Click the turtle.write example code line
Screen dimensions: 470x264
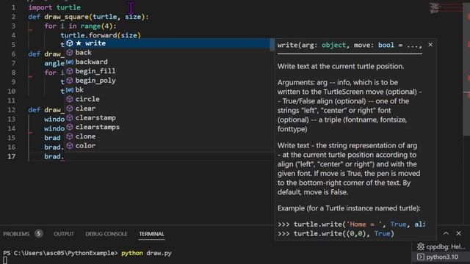(x=351, y=224)
